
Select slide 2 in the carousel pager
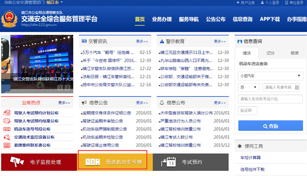[68, 87]
